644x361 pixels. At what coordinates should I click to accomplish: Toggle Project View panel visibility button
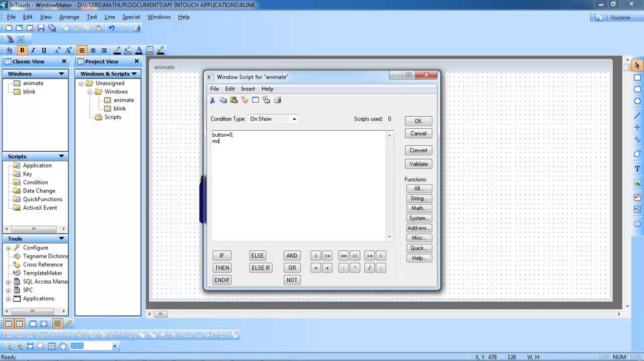pos(19,324)
